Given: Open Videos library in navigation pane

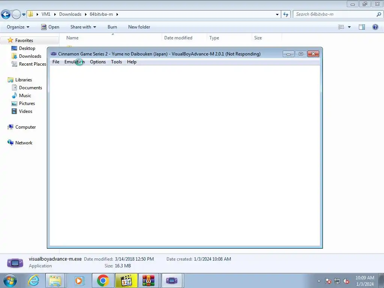Looking at the screenshot, I should coord(25,111).
